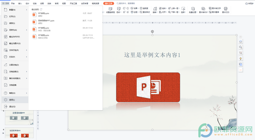Expand the 文件打包(R) submenu arrow
255x140 pixels.
pyautogui.click(x=27, y=50)
